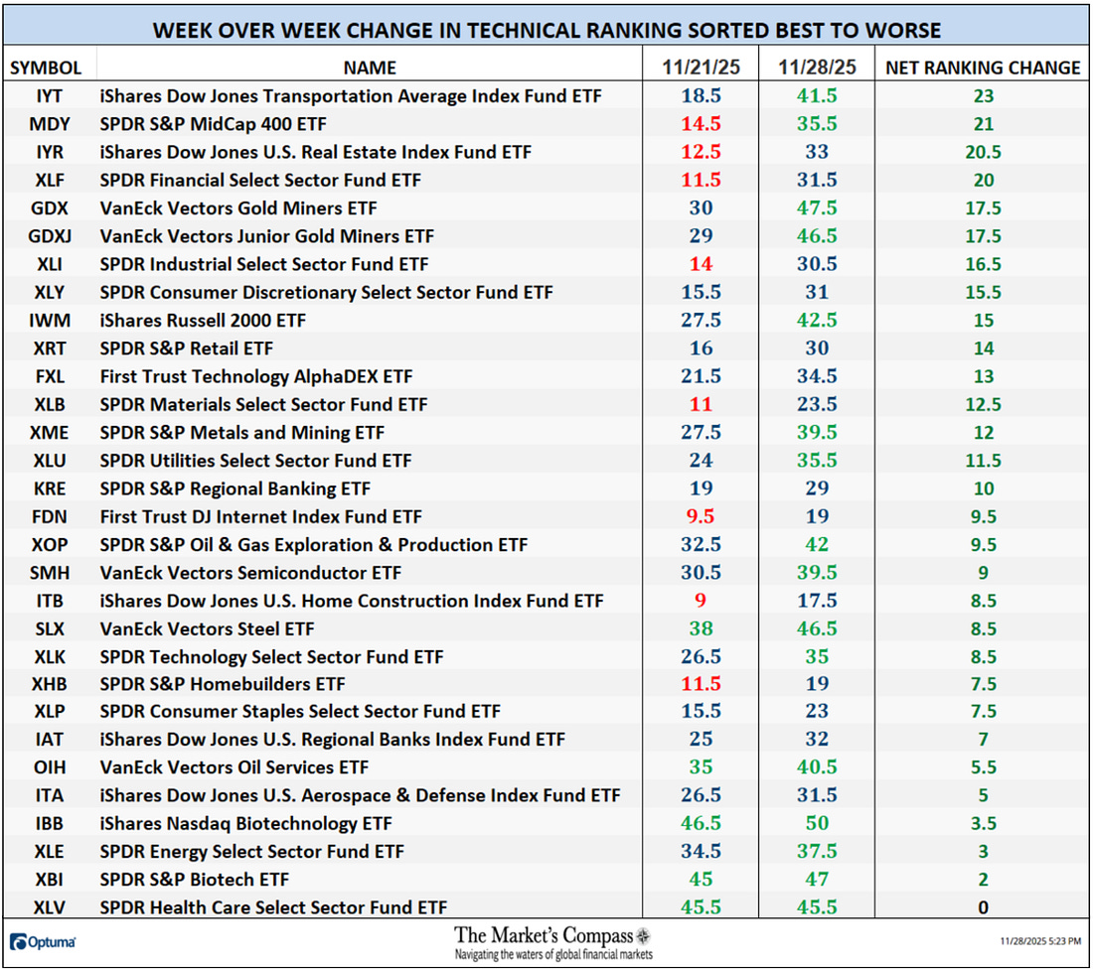Click OIH's 11/21/25 value 35
1093x969 pixels.
click(701, 767)
